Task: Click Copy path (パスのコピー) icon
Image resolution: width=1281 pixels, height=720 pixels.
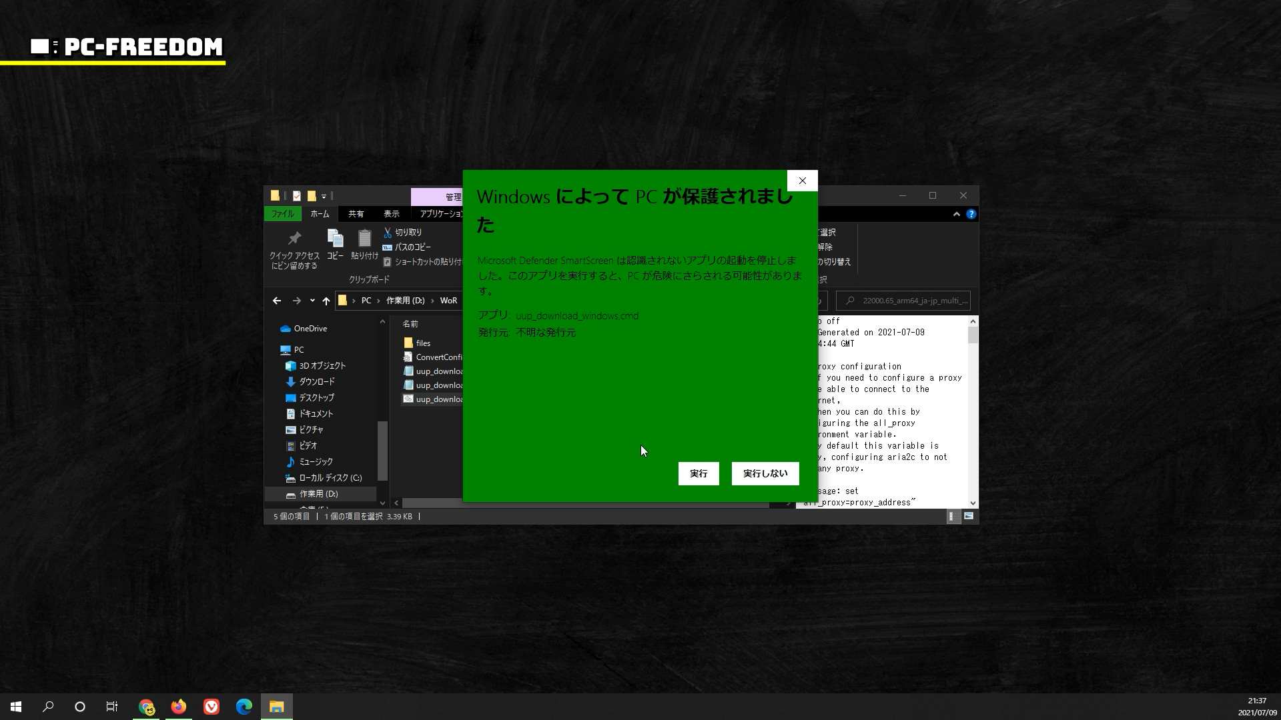Action: point(388,247)
